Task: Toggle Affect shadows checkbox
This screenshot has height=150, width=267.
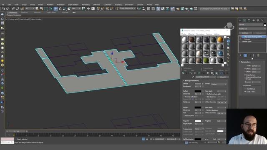Action: point(206,110)
